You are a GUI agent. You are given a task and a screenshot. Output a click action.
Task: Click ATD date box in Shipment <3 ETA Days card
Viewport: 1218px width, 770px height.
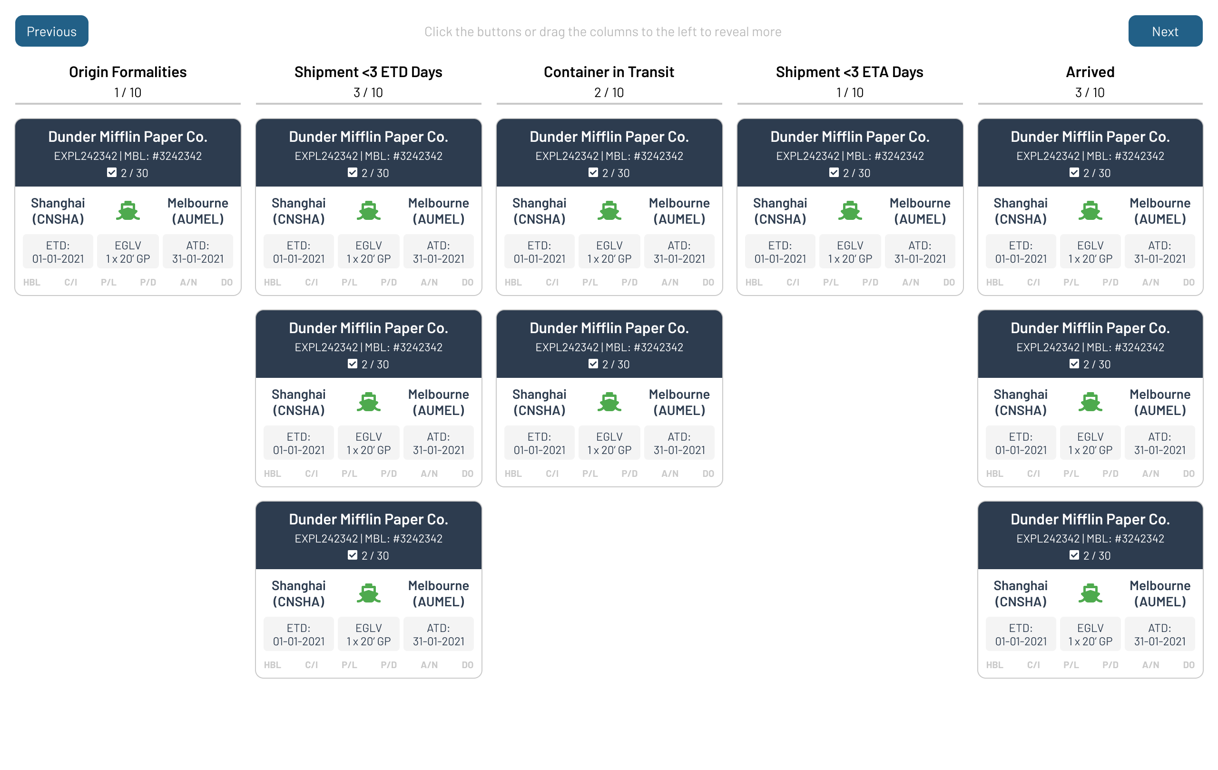pos(920,251)
